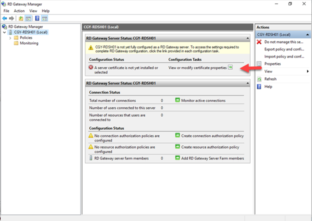The height and width of the screenshot is (221, 312).
Task: Click the Forward arrow toolbar icon
Action: tap(12, 18)
